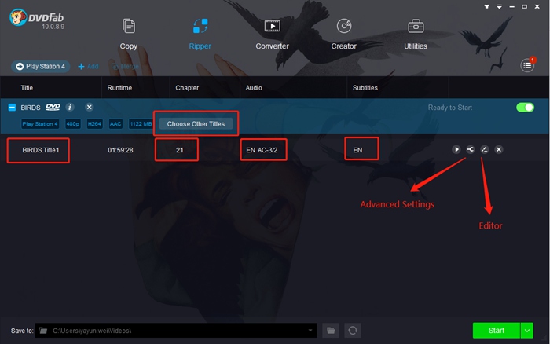Click the Ready to Start status text
This screenshot has height=344, width=550.
pyautogui.click(x=449, y=108)
